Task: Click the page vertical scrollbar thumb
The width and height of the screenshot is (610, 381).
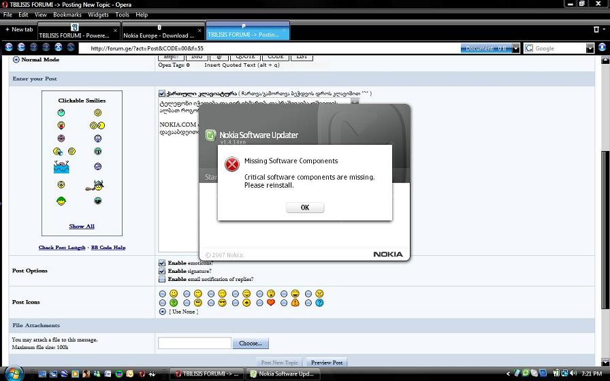Action: (x=605, y=229)
